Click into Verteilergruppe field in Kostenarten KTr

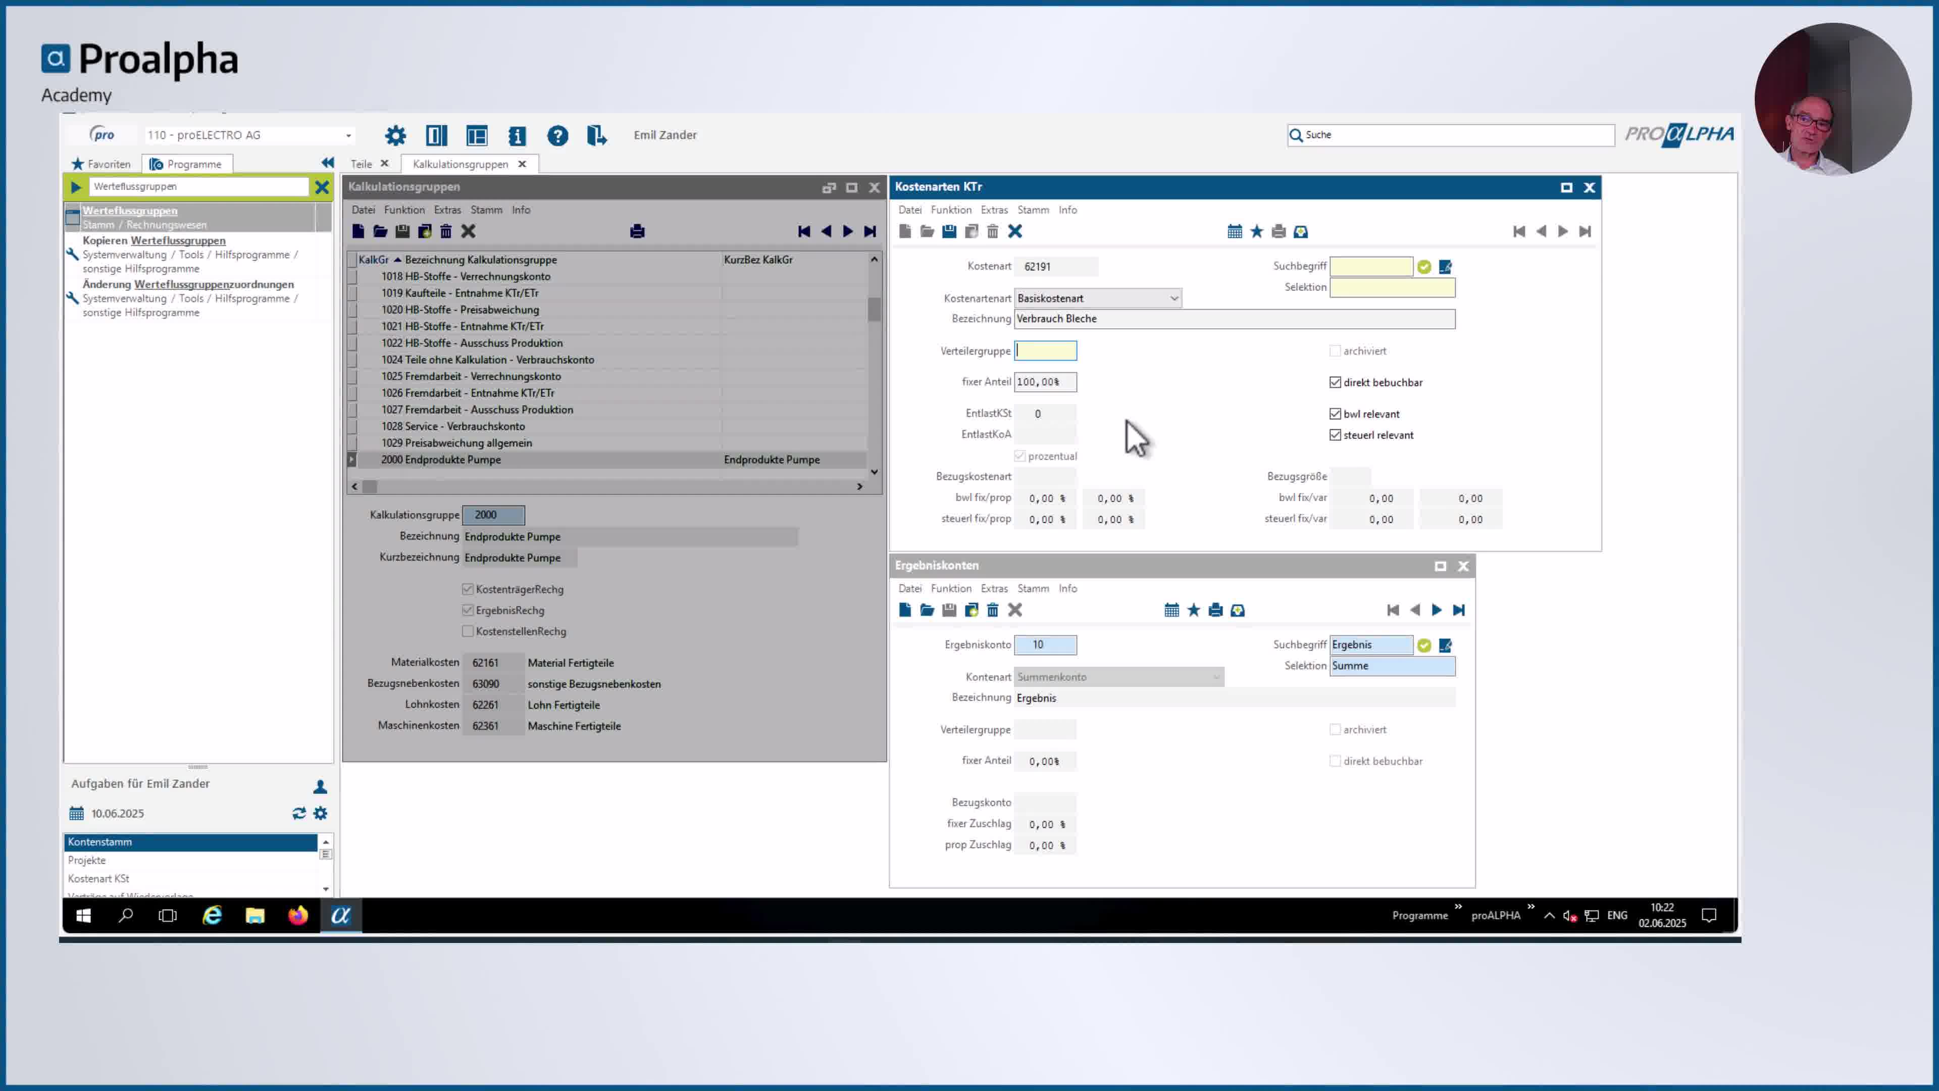pos(1045,351)
